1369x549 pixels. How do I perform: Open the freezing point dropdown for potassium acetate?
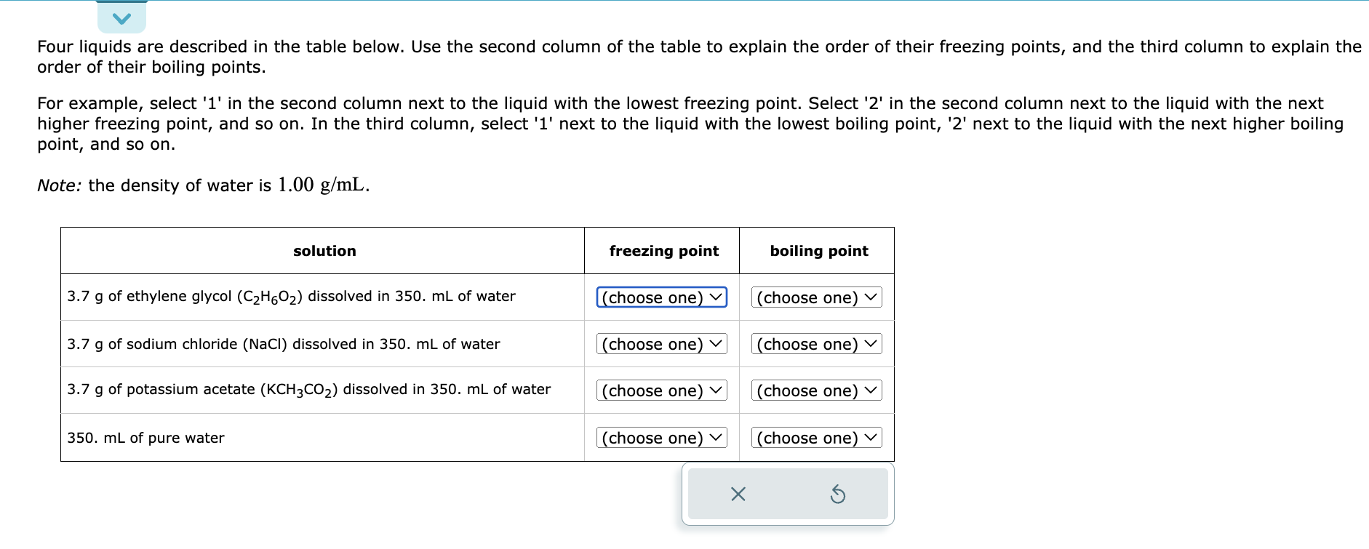click(x=660, y=390)
